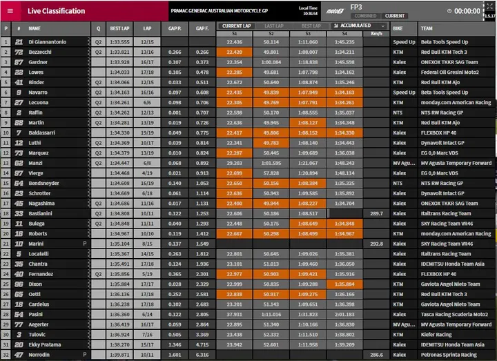Click Pasini's S1 time 37.931
Screen dimensions: 497x361
click(234, 315)
